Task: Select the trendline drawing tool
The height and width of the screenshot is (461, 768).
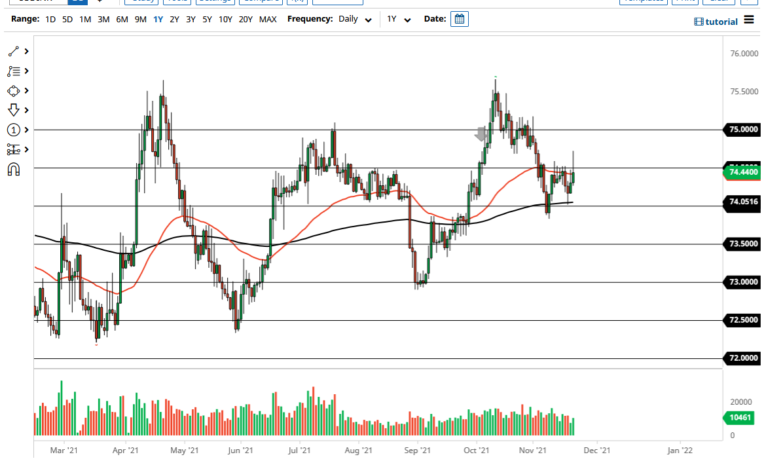Action: tap(14, 51)
